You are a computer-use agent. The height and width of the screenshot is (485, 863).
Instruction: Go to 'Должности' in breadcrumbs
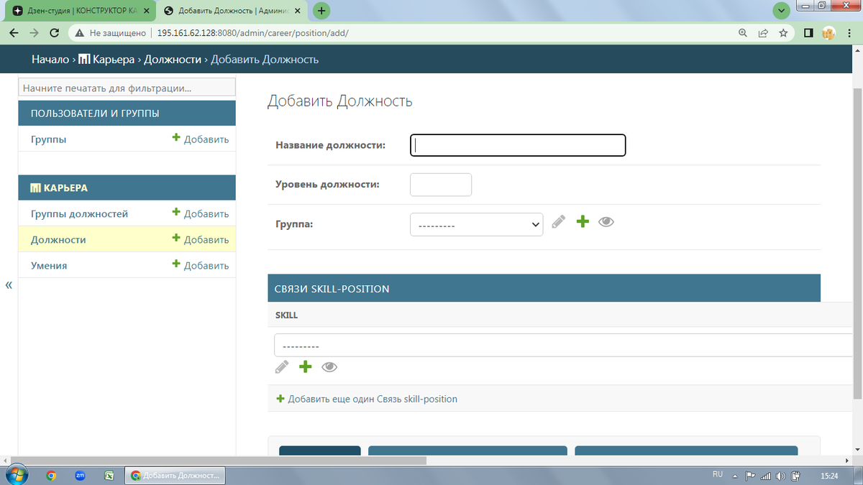[x=173, y=60]
